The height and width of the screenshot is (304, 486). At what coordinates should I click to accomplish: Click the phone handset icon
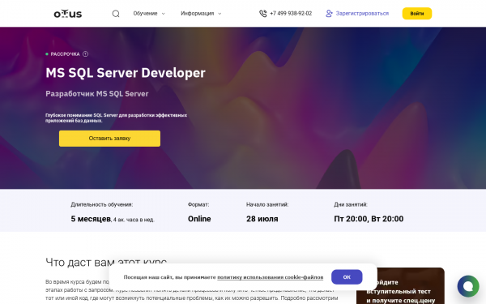(262, 13)
